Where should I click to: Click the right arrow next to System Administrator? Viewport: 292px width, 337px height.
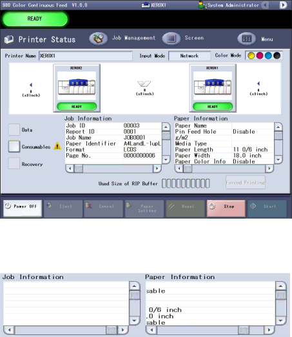[x=283, y=5]
